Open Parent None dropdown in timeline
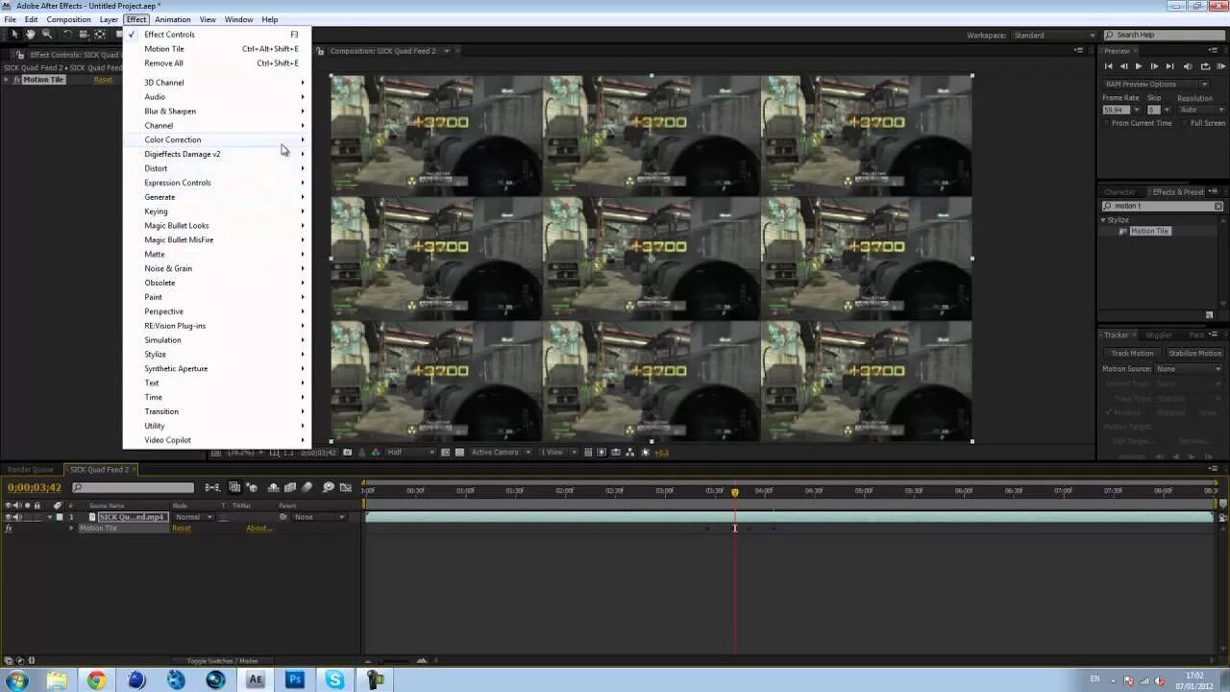The image size is (1230, 692). (x=319, y=517)
